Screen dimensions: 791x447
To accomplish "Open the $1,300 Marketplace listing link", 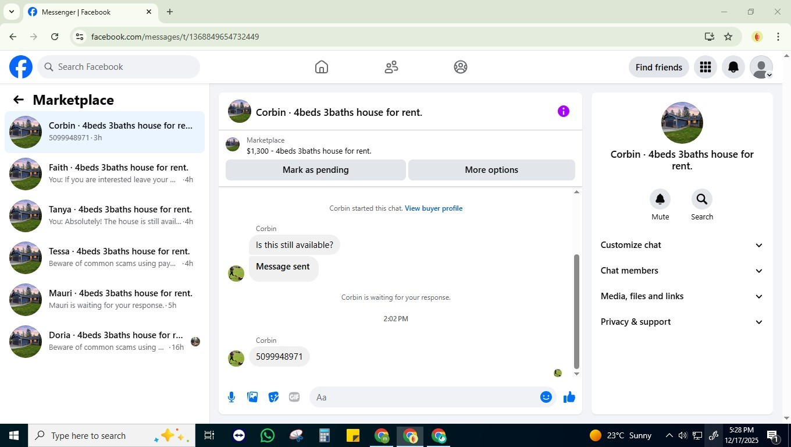I will pyautogui.click(x=309, y=151).
